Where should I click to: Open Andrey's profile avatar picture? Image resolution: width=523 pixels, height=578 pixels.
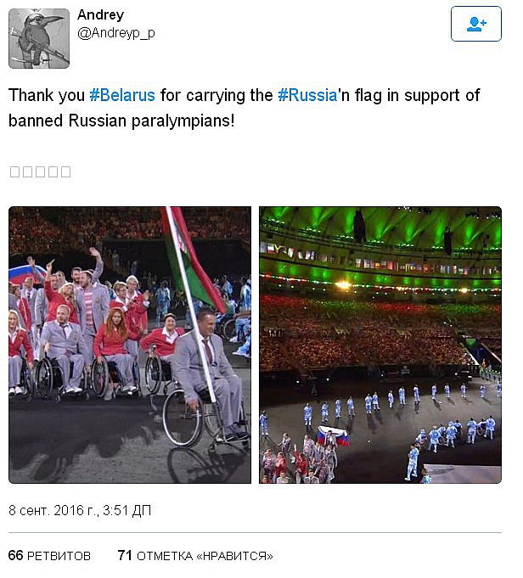click(39, 38)
